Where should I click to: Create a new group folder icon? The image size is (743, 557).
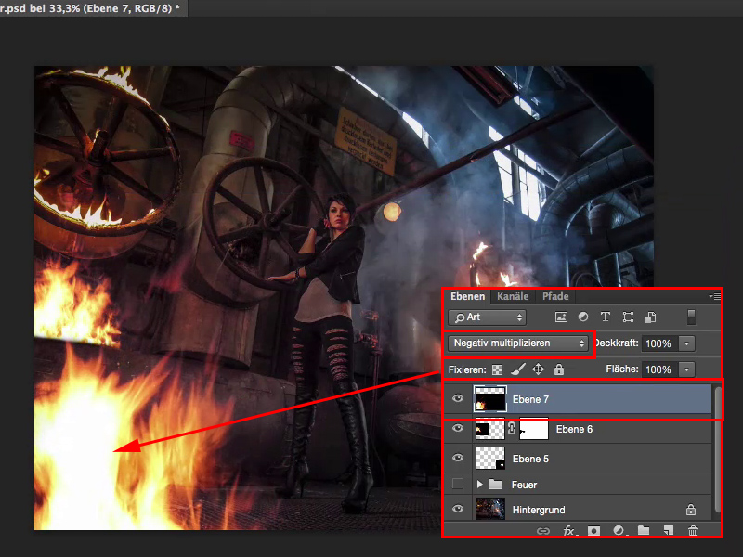tap(644, 530)
